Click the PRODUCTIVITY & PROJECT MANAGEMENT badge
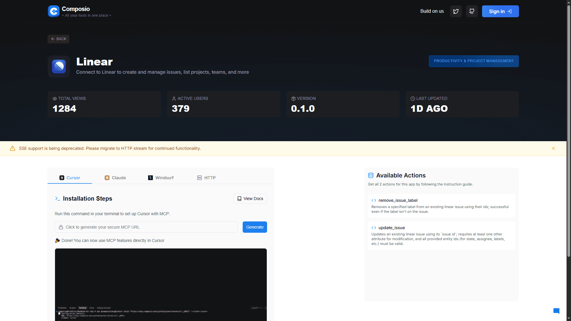The image size is (571, 321). [x=473, y=61]
